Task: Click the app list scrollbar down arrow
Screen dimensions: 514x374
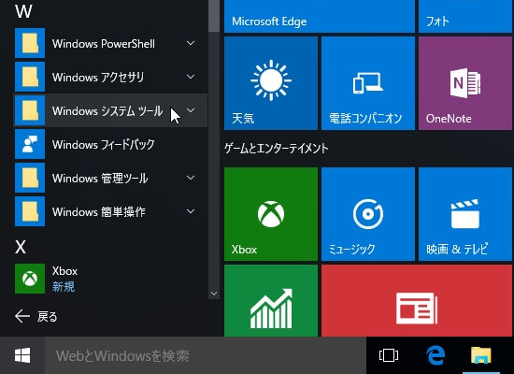Action: (x=214, y=294)
